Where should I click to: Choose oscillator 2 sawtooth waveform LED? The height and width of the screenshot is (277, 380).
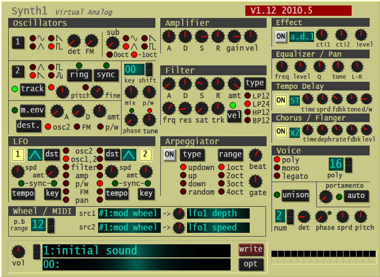[33, 75]
